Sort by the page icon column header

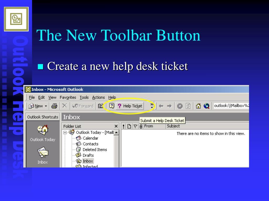pyautogui.click(x=129, y=126)
